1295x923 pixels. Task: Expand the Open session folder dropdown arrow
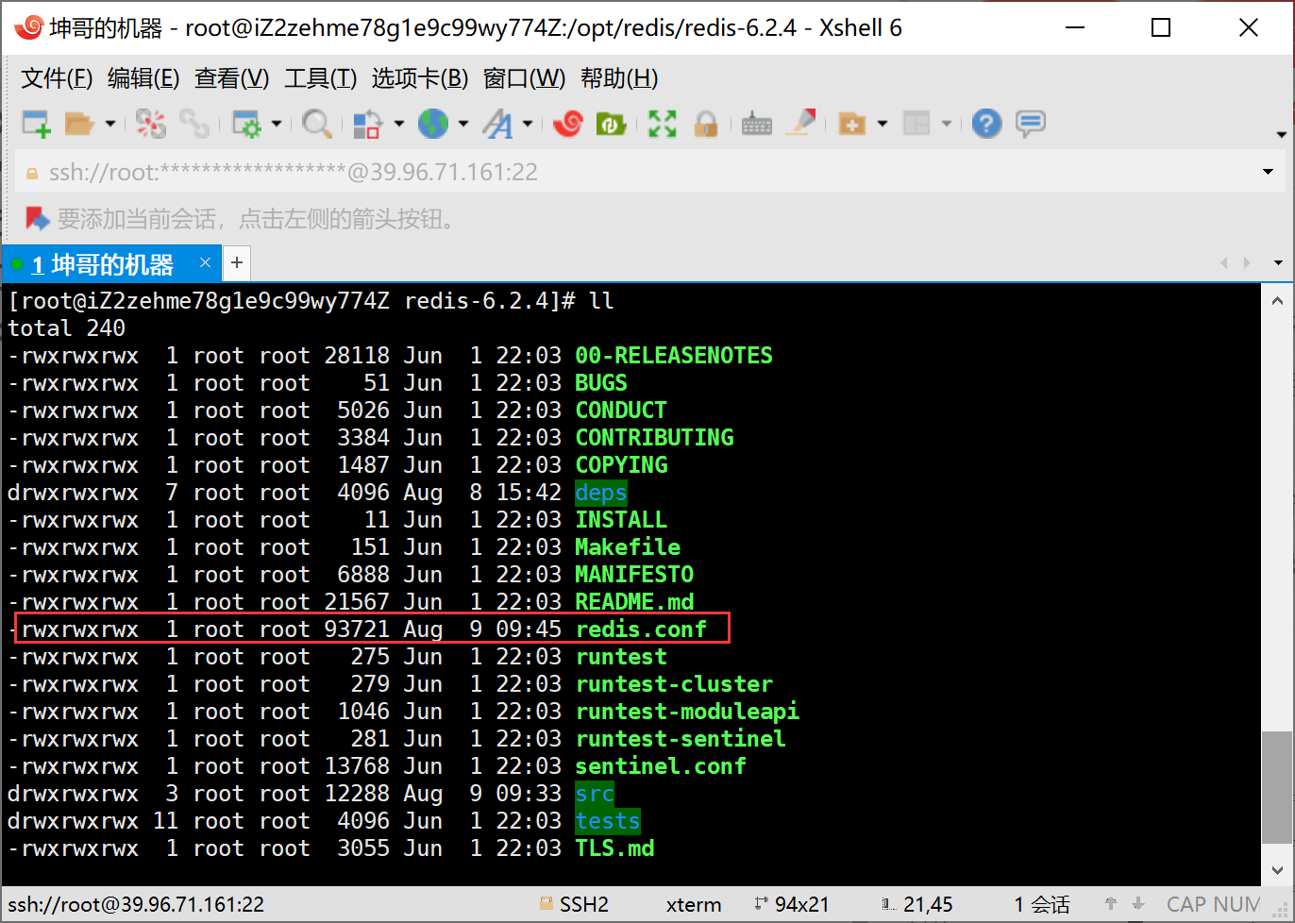click(109, 124)
